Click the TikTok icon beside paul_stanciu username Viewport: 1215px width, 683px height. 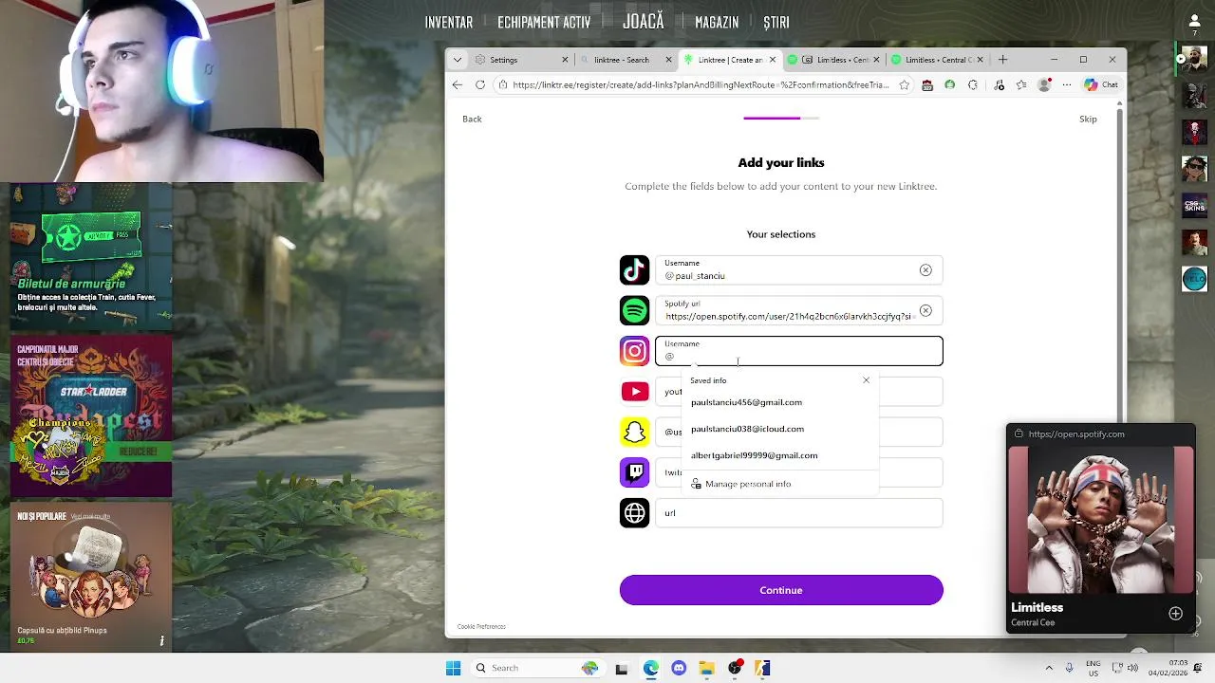pyautogui.click(x=635, y=270)
